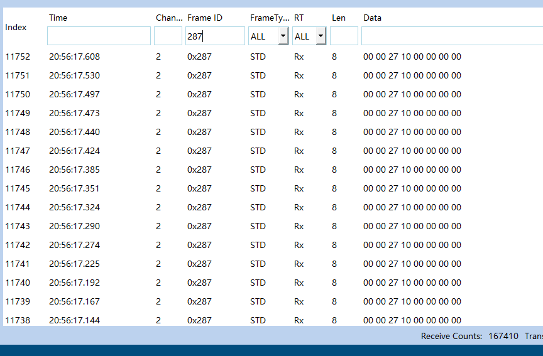Click the Len column header
The height and width of the screenshot is (356, 543).
[x=339, y=18]
